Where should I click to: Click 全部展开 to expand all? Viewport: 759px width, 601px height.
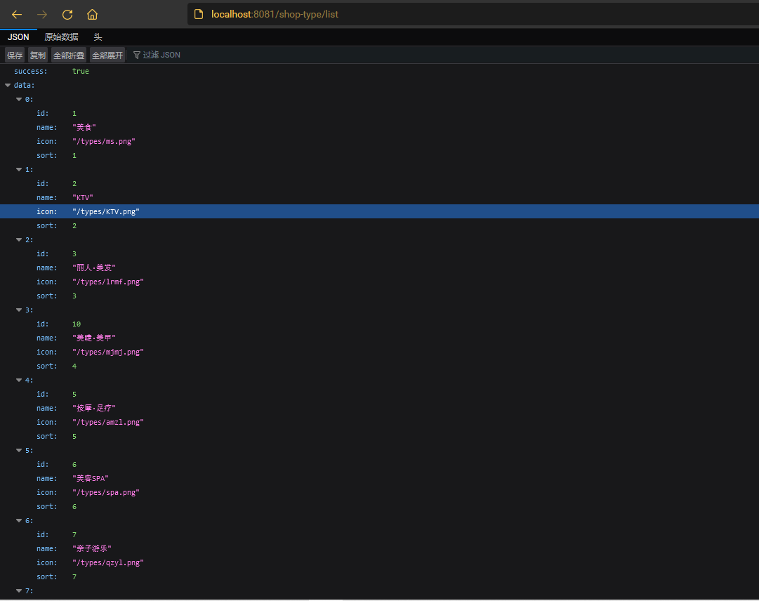pyautogui.click(x=107, y=55)
